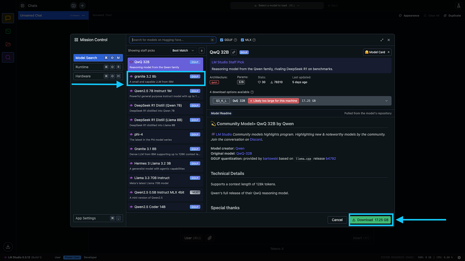The image size is (465, 261).
Task: Select the Runtime tab
Action: pos(98,67)
